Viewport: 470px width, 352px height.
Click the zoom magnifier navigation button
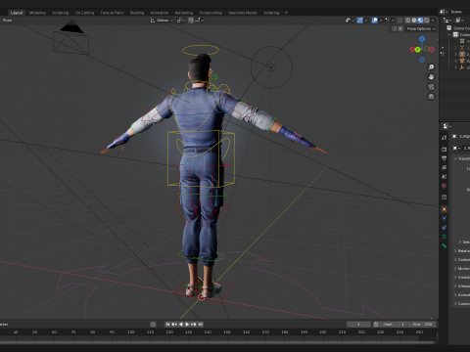coord(431,66)
